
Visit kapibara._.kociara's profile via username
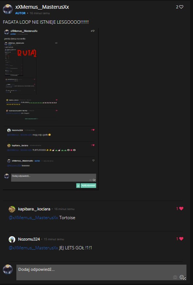tap(34, 209)
